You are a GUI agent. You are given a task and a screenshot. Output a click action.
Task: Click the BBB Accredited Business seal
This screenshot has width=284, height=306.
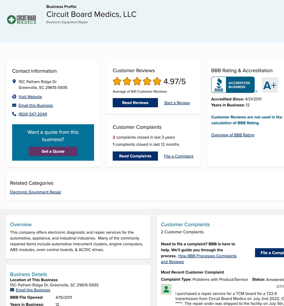[233, 85]
